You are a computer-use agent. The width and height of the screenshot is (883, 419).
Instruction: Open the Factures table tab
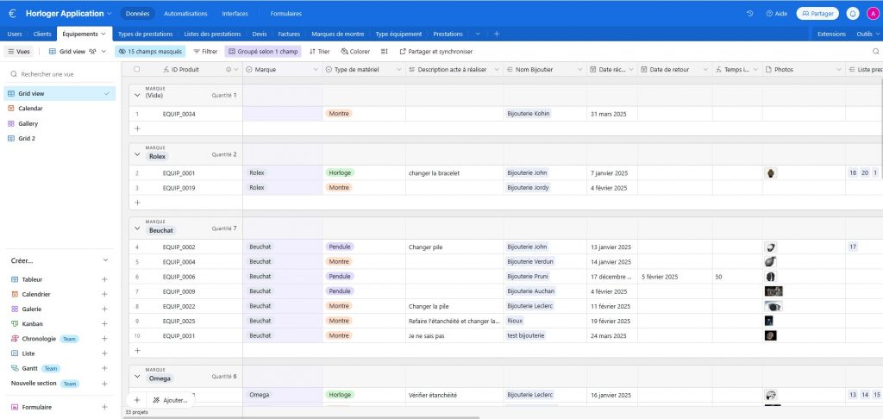[288, 34]
